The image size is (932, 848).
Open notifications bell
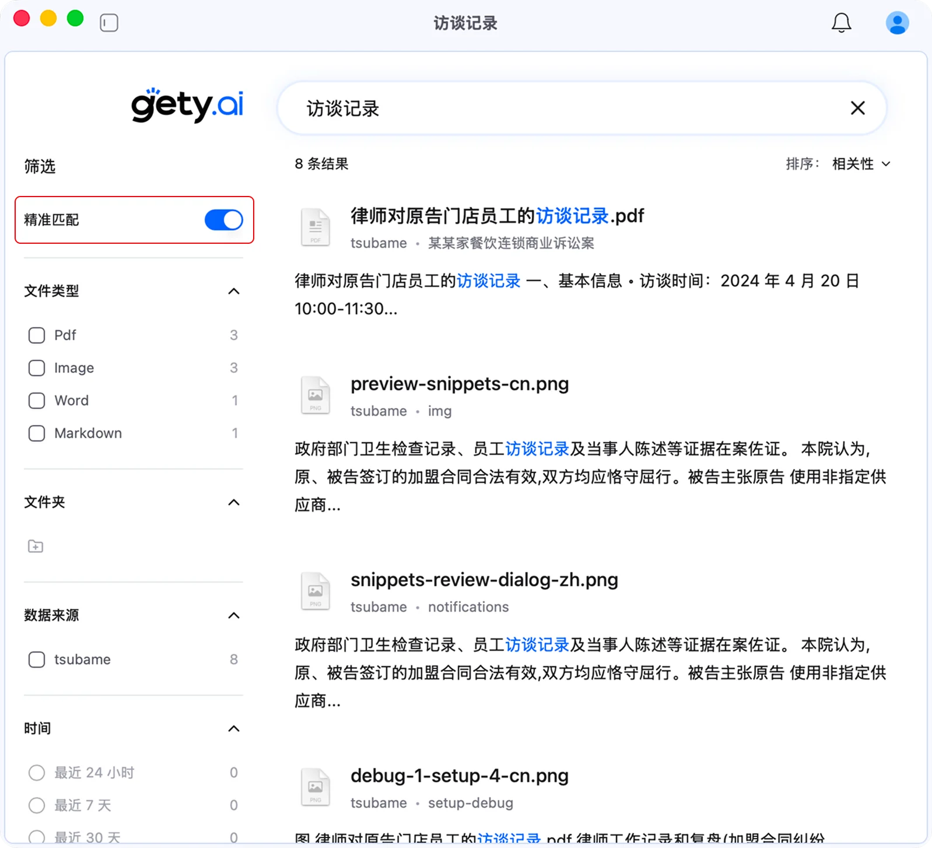click(841, 23)
